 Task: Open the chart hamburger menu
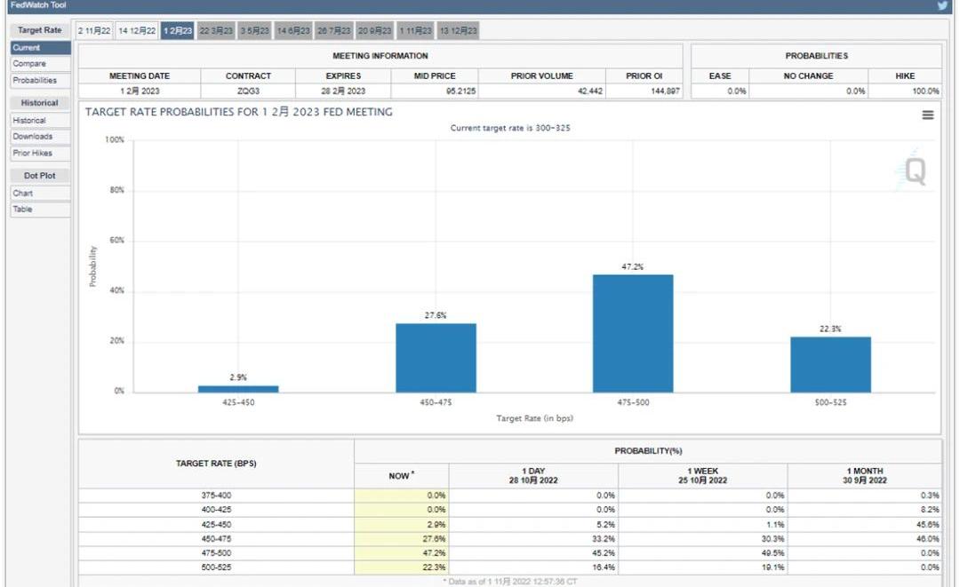coord(928,115)
